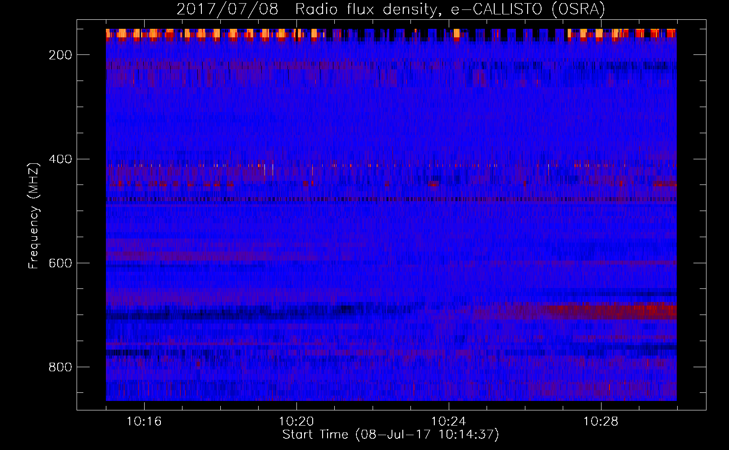Viewport: 729px width, 450px height.
Task: Click the '600' frequency tick label
Action: pos(60,263)
